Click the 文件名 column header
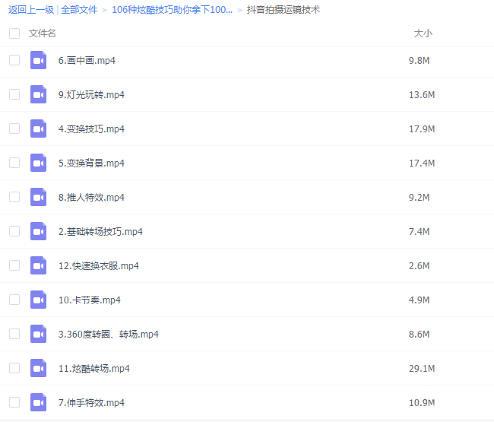Viewport: 494px width, 422px height. click(43, 33)
